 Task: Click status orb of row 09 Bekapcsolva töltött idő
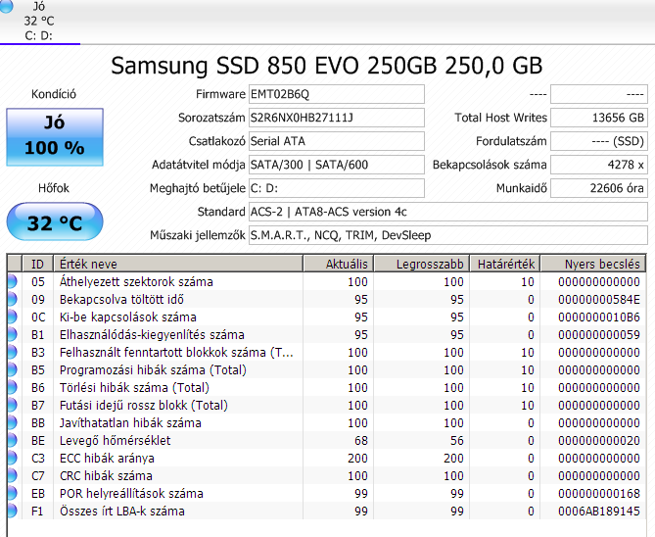click(x=12, y=299)
